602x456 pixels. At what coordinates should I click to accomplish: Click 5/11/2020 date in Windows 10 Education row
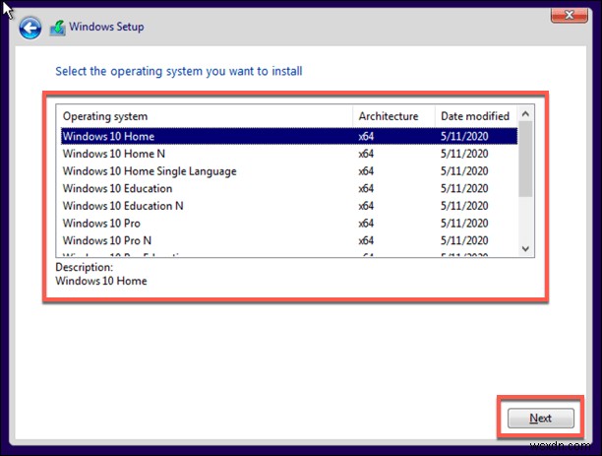click(464, 188)
